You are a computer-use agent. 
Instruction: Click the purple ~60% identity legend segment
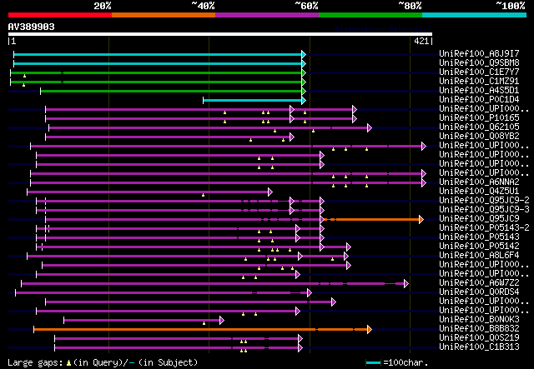point(267,15)
